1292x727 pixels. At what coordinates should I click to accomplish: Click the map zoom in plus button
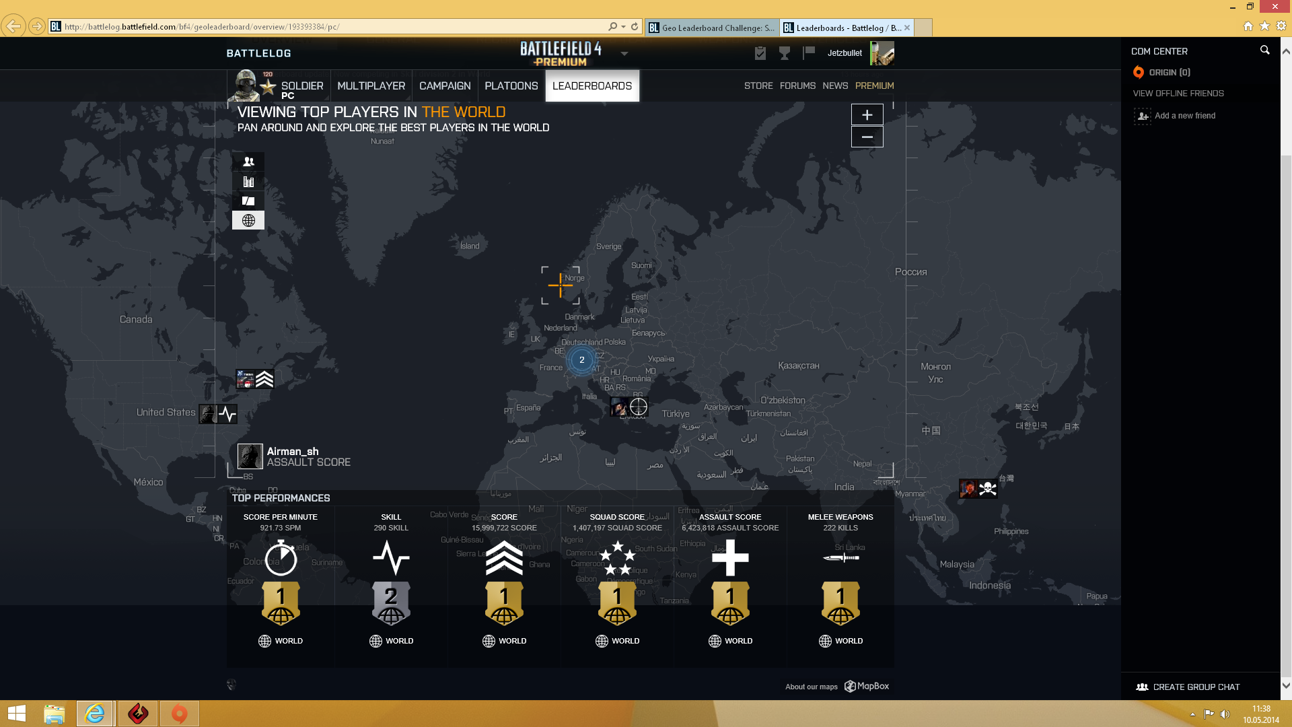point(867,114)
